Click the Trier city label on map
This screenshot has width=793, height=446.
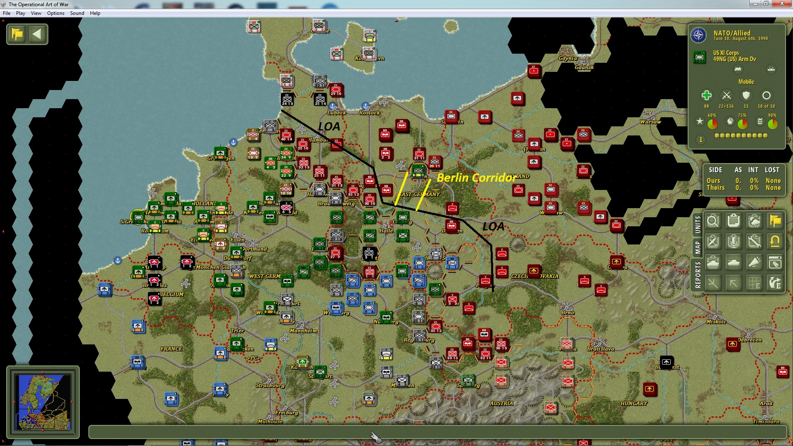click(x=237, y=331)
